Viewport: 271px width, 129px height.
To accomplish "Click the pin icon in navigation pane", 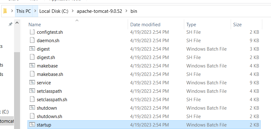I will (10, 24).
